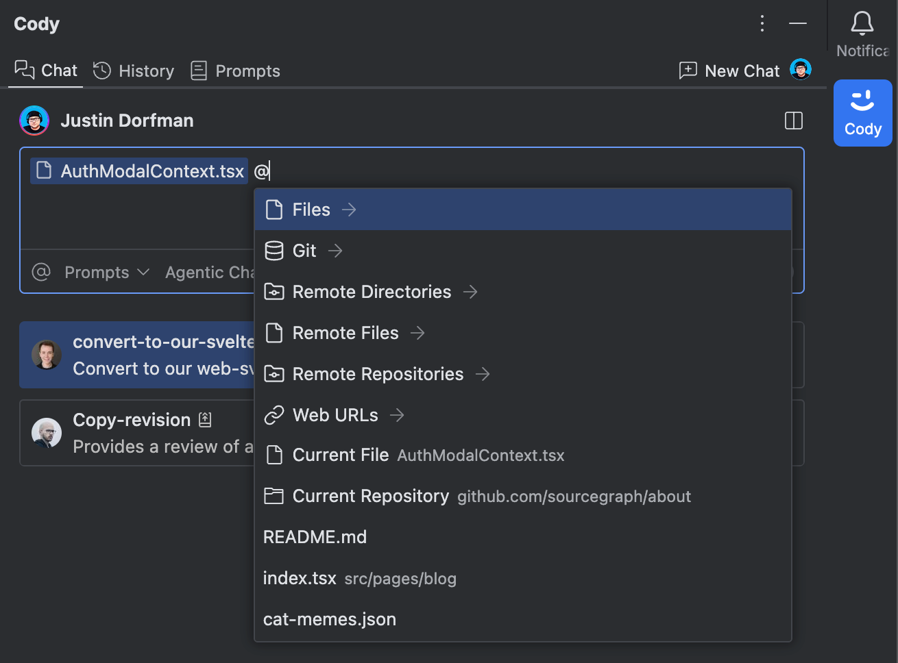Screen dimensions: 898x663
Task: Click the avatar on Copy-revision card
Action: [47, 433]
